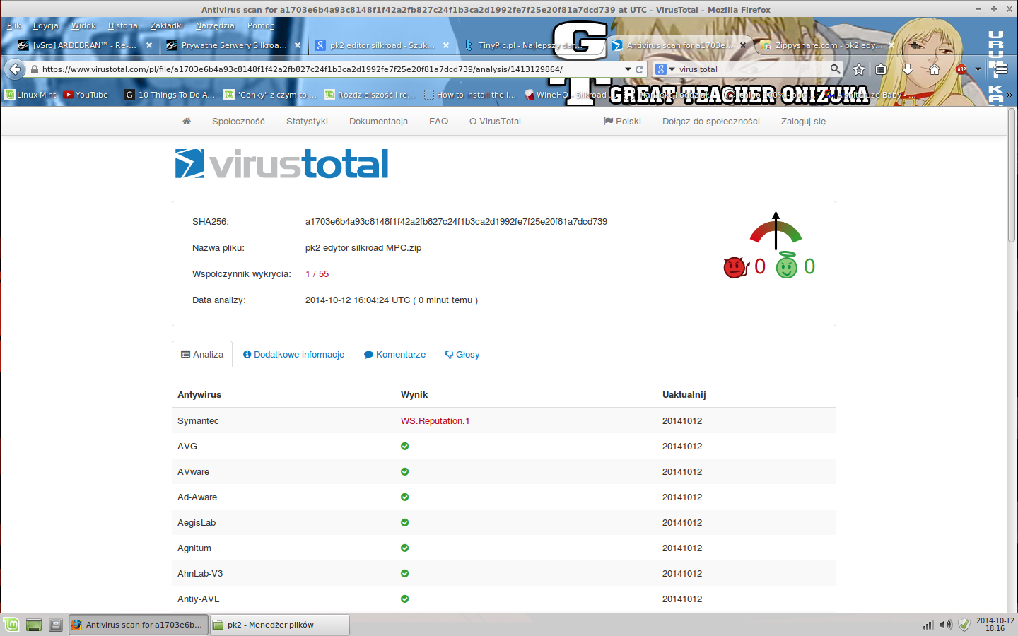The height and width of the screenshot is (636, 1018).
Task: Open the Dokumentacja link
Action: point(378,122)
